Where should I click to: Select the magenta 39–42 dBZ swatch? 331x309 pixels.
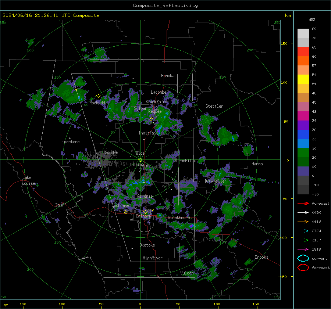pyautogui.click(x=303, y=116)
